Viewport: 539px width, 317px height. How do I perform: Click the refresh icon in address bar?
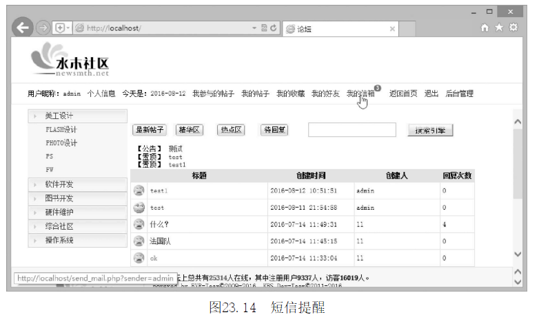274,28
